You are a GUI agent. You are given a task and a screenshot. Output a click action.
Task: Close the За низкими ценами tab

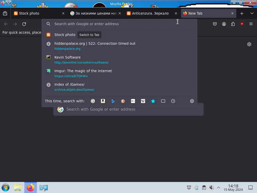(x=120, y=14)
